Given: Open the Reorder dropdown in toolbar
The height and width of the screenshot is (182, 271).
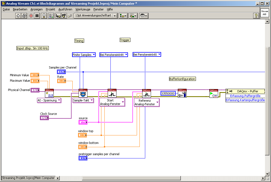Looking at the screenshot, I should [144, 16].
